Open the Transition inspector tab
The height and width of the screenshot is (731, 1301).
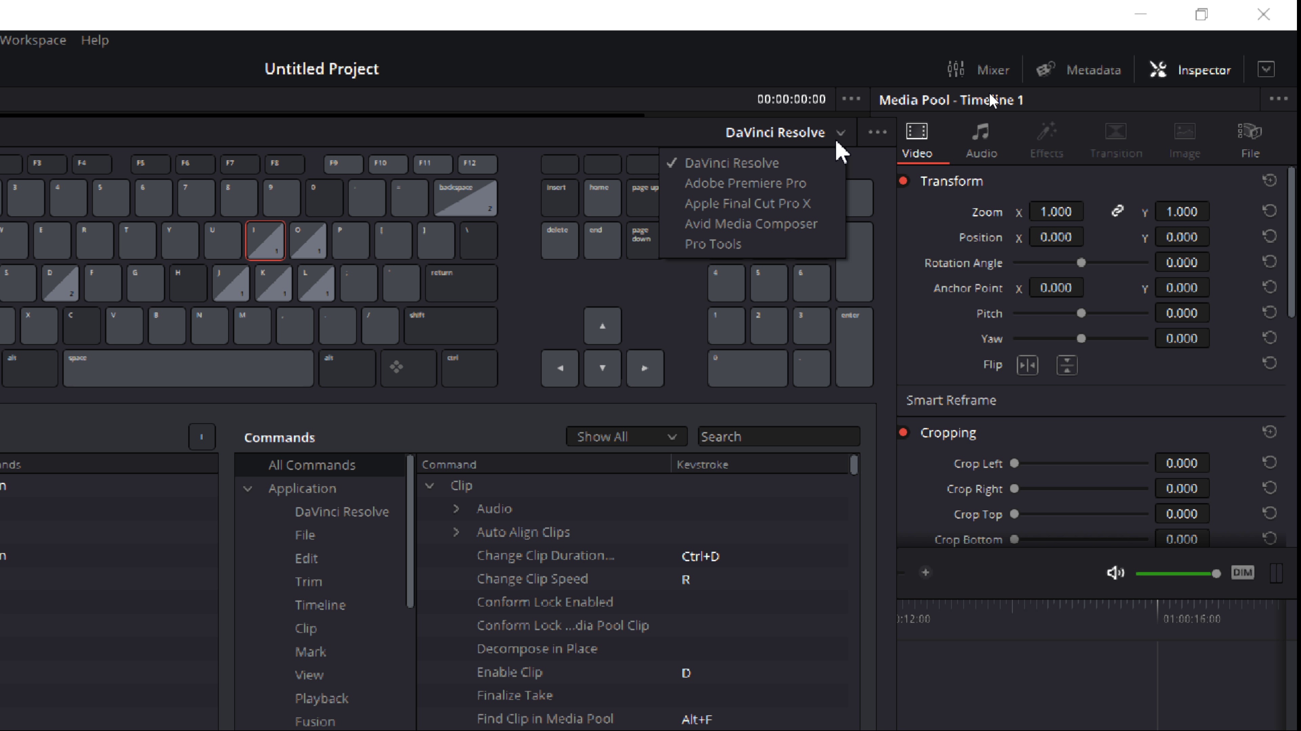click(x=1116, y=141)
